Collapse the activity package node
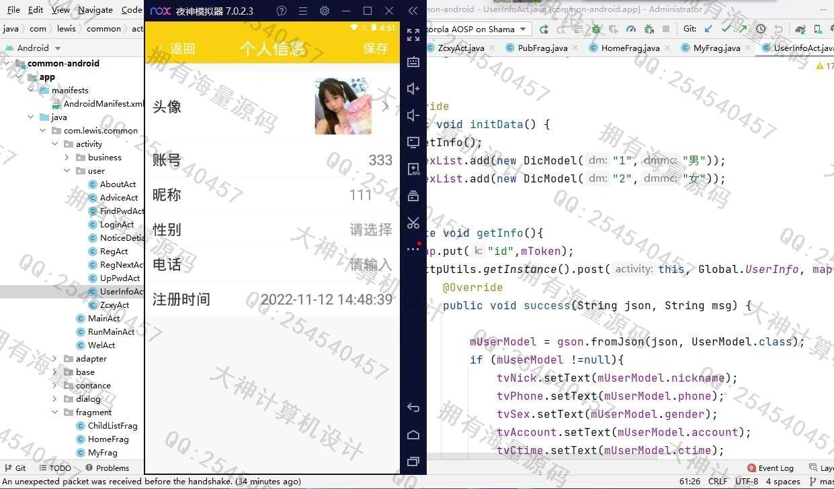This screenshot has width=834, height=489. (x=55, y=144)
